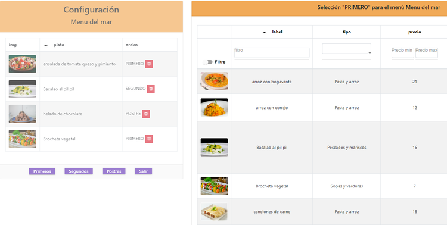This screenshot has width=447, height=225.
Task: Open the Segundos selection
Action: click(x=79, y=171)
